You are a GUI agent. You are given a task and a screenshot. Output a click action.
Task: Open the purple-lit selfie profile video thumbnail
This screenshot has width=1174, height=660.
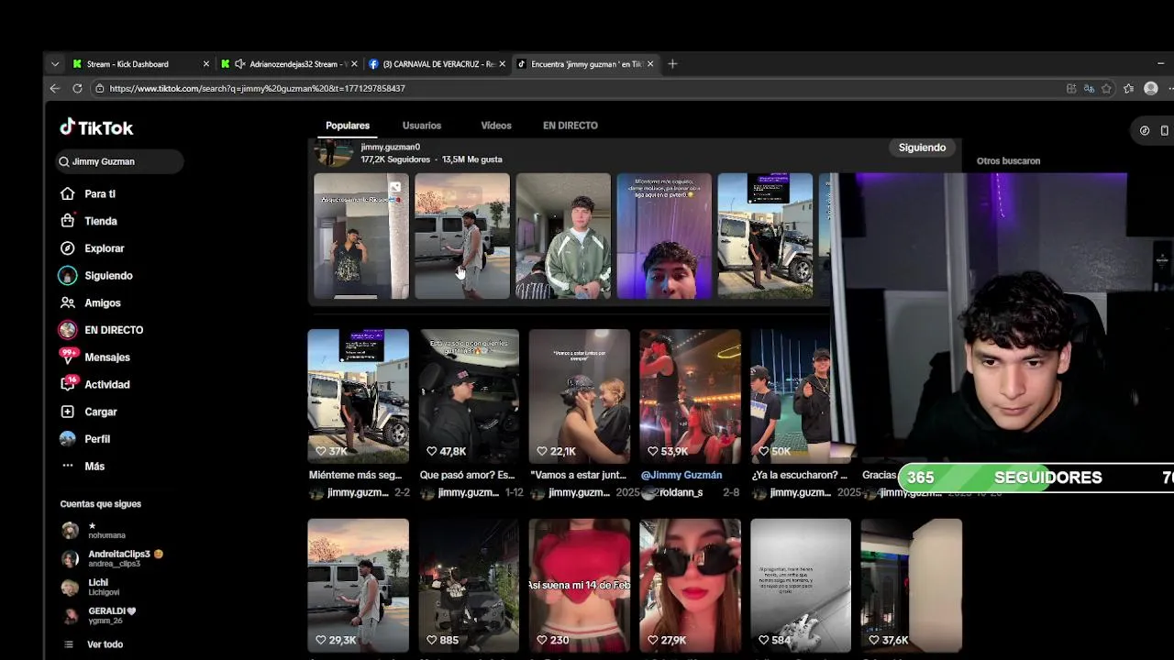(664, 236)
